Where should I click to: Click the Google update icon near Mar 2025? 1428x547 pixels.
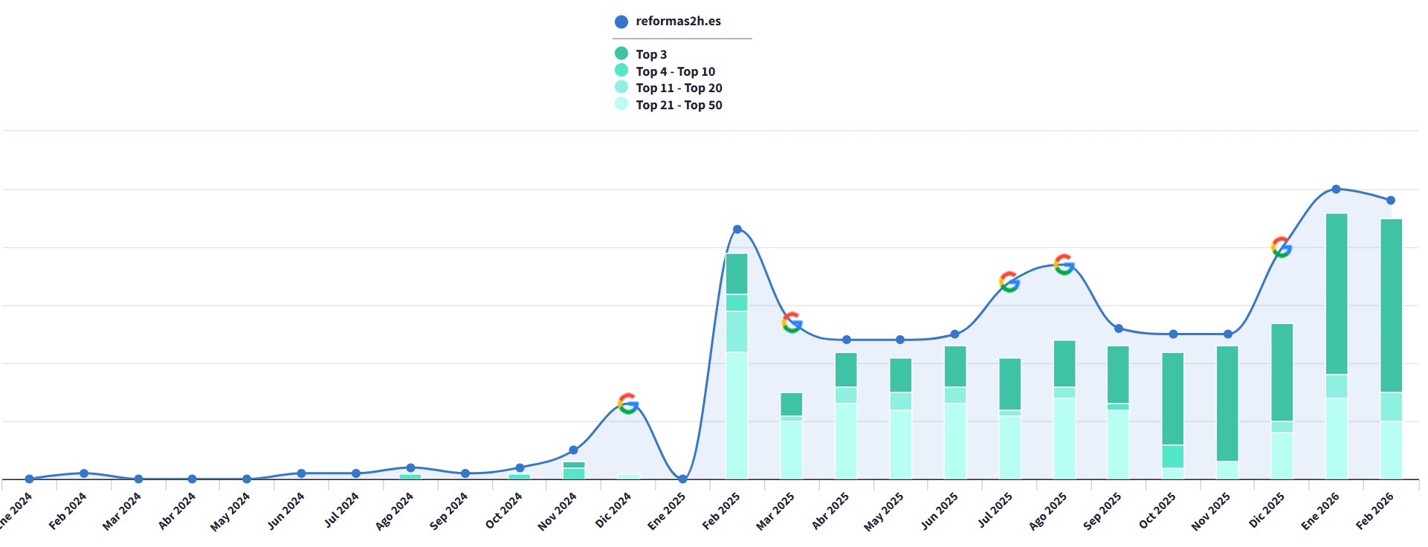click(792, 323)
